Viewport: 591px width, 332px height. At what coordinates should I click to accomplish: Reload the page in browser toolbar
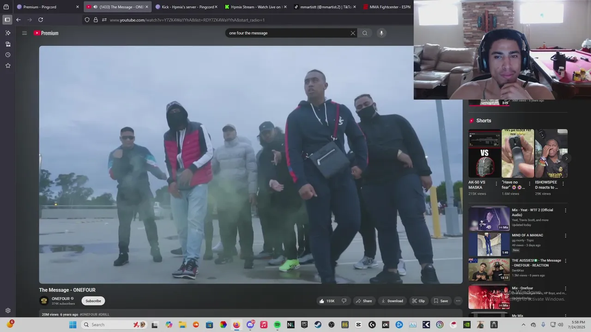click(41, 20)
